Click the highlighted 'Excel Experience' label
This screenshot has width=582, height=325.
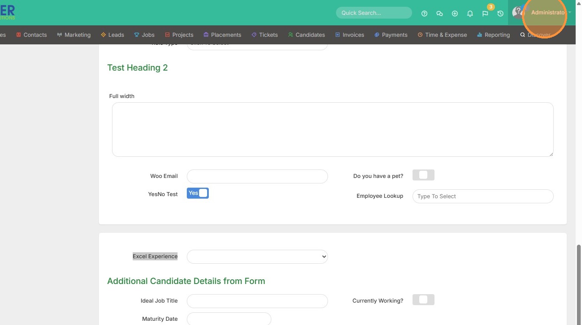155,256
